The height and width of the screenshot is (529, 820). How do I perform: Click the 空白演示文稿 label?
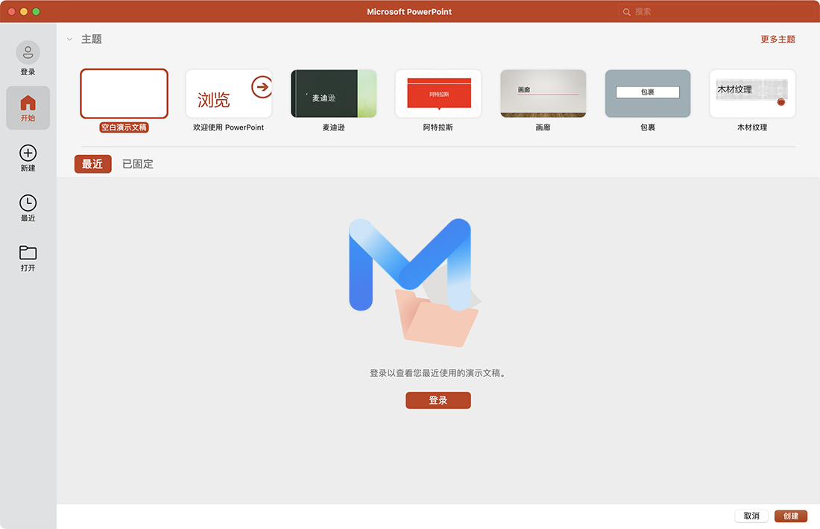tap(124, 127)
